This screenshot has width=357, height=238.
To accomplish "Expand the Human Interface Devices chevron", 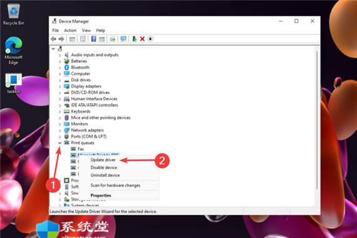I will (59, 99).
